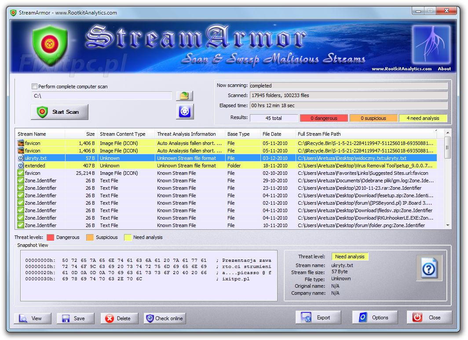The image size is (468, 340).
Task: Click the question icon of the extended row
Action: click(21, 166)
